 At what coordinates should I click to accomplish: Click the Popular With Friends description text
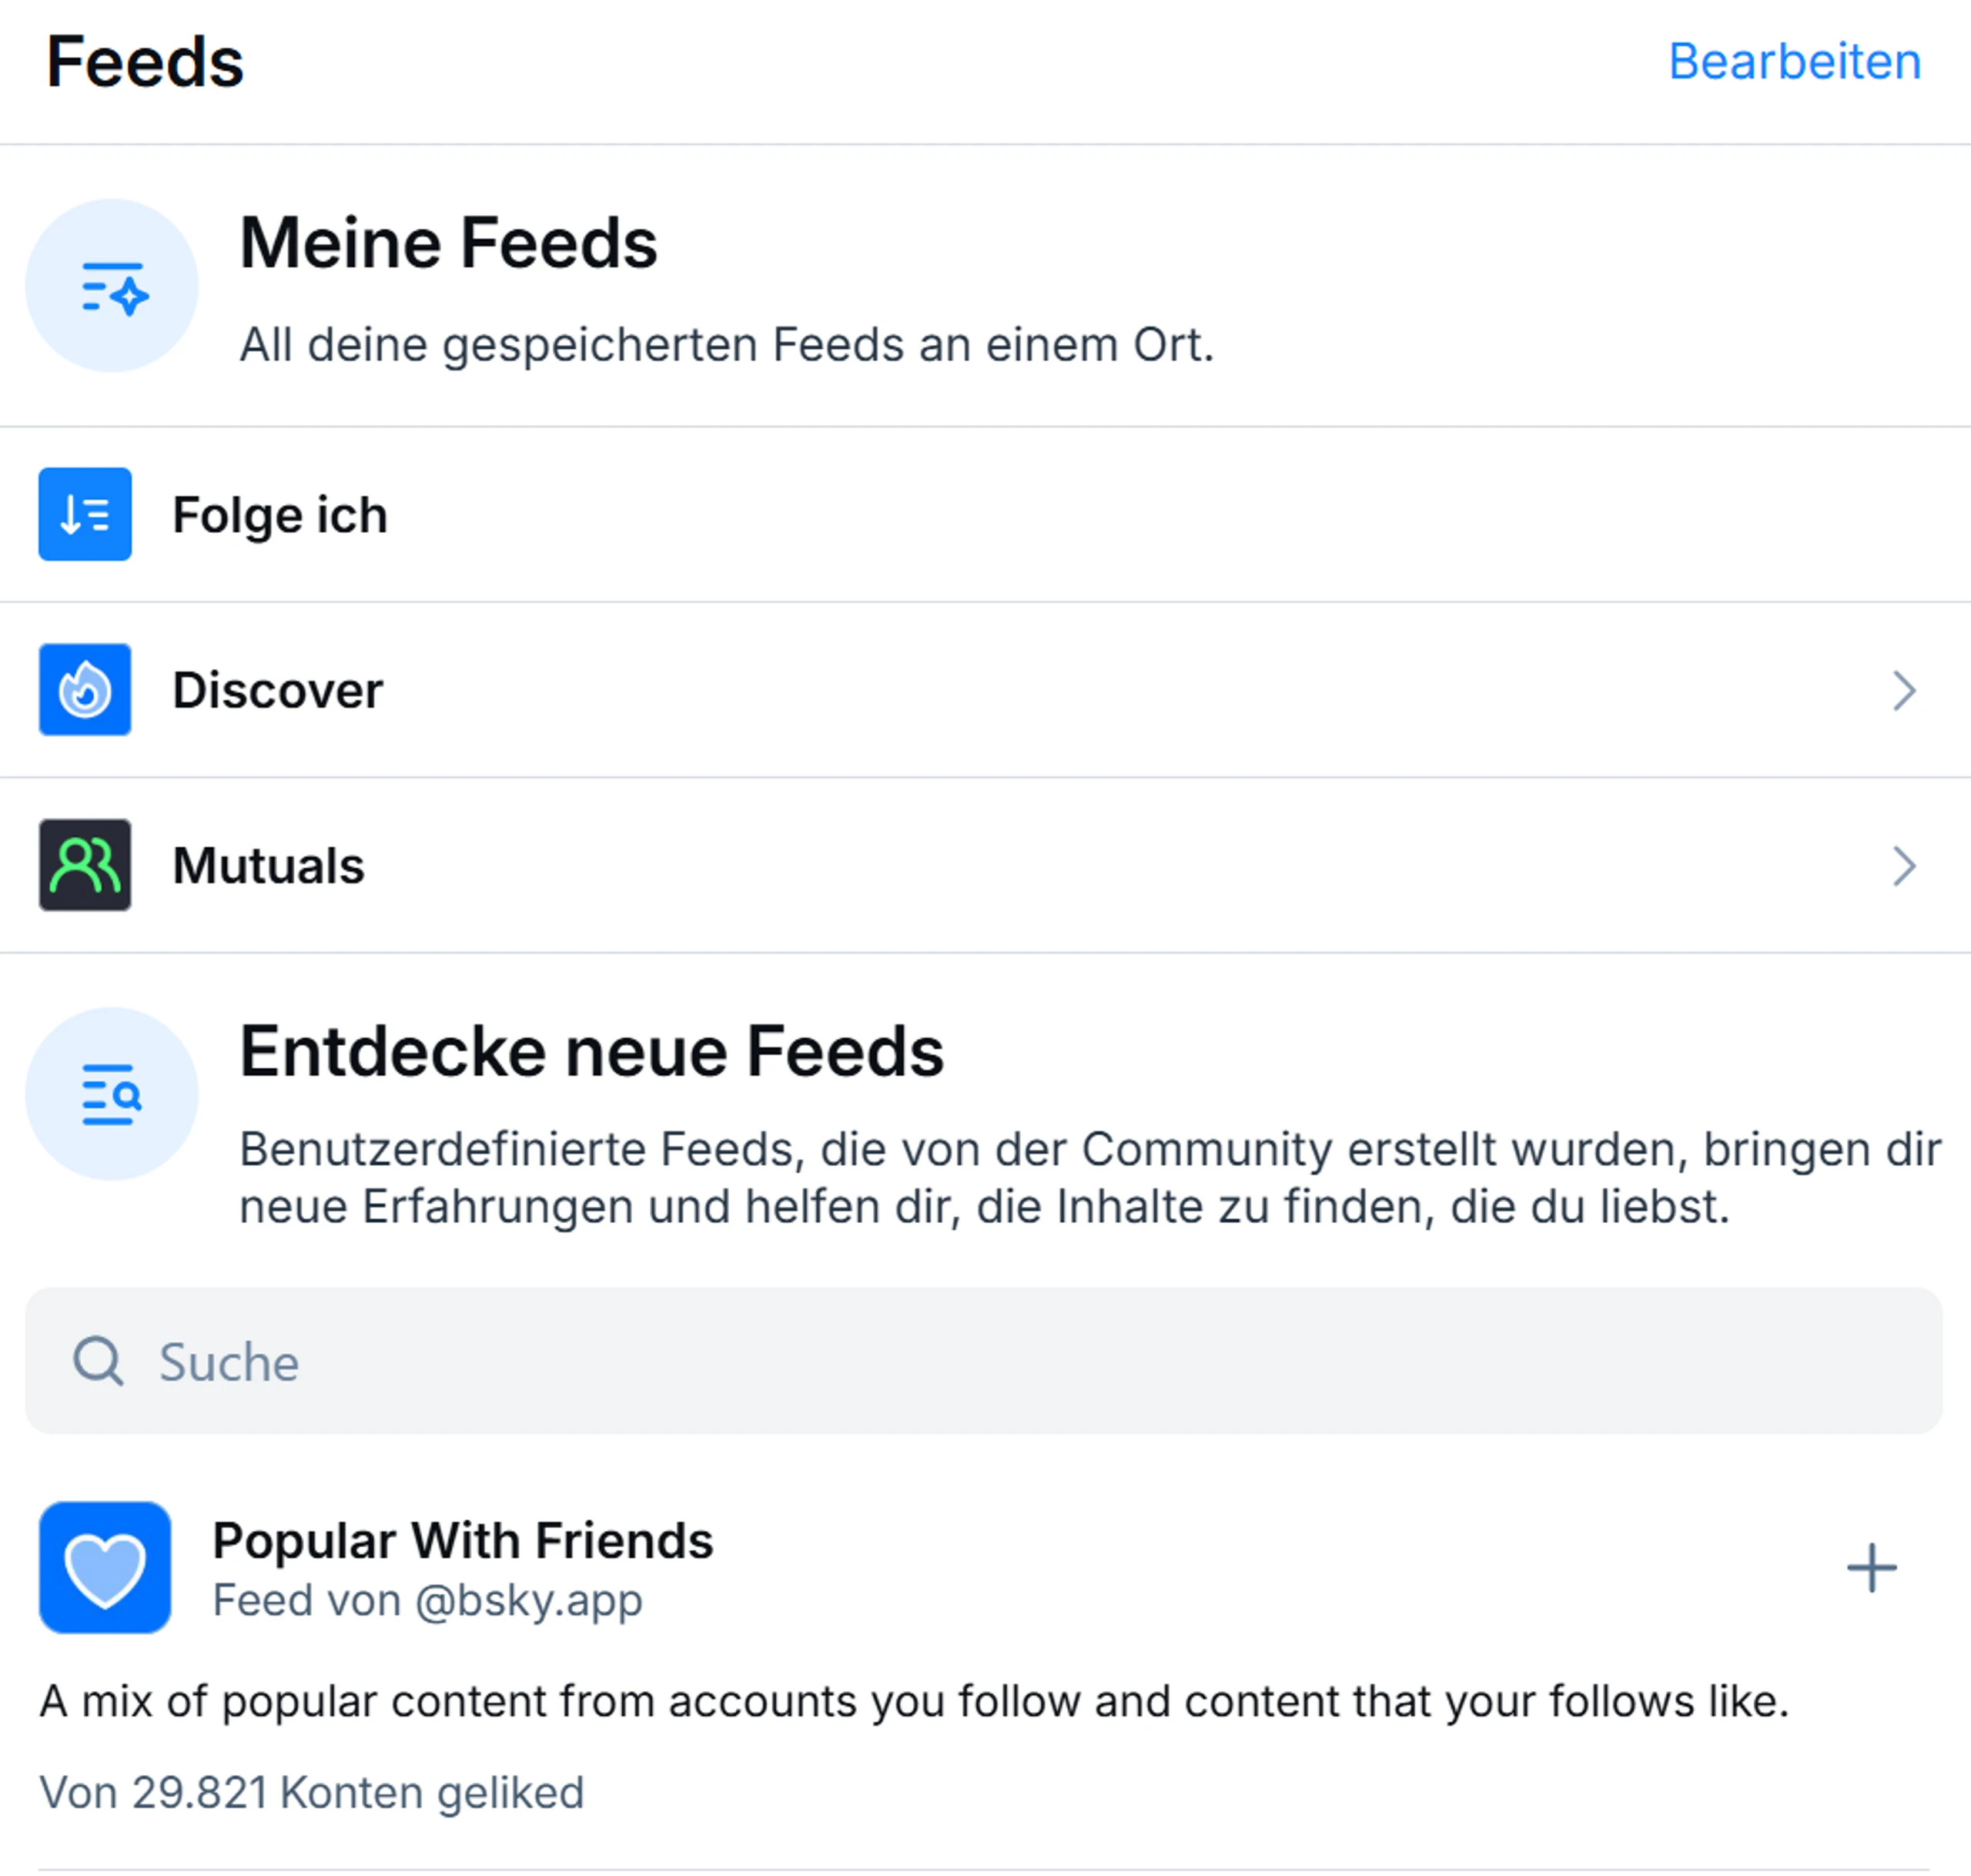point(915,1701)
